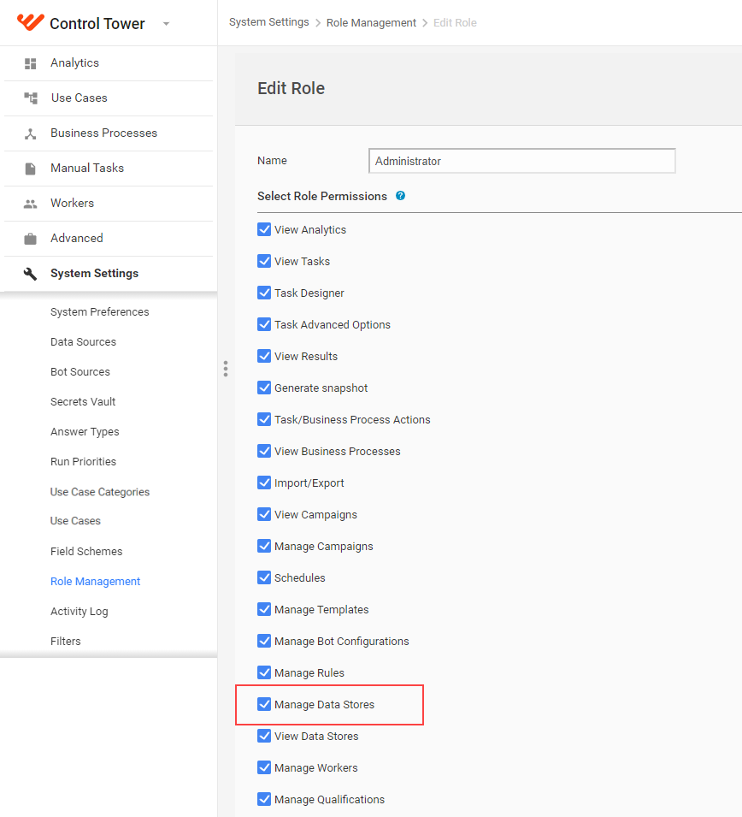The width and height of the screenshot is (742, 817).
Task: Go to Activity Log submenu
Action: tap(79, 611)
